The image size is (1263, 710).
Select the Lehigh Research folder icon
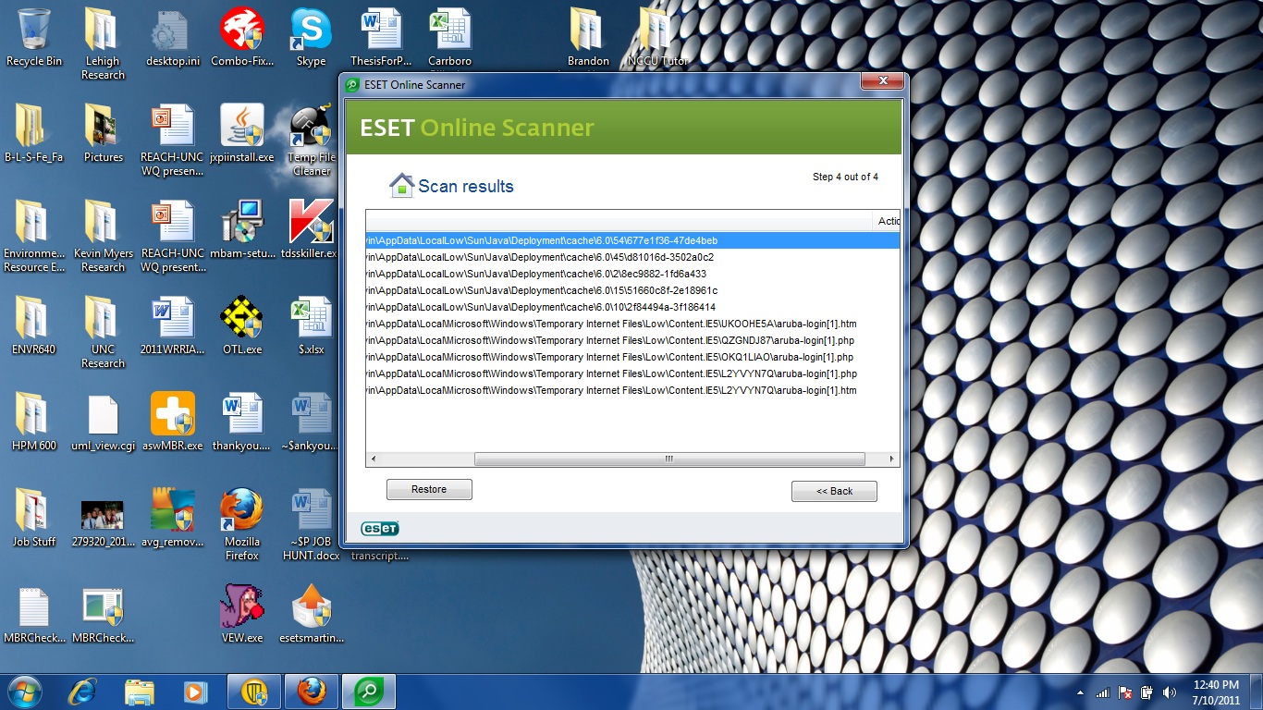click(103, 43)
